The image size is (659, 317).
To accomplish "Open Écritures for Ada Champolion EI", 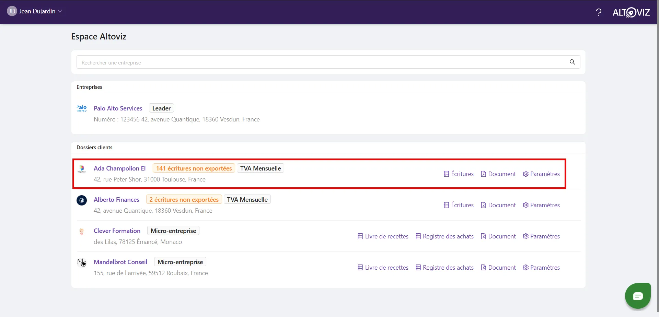I will [x=459, y=174].
